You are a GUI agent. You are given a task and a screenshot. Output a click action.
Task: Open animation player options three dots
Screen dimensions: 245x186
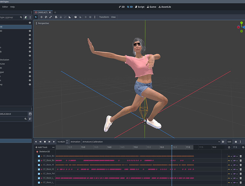(240, 142)
